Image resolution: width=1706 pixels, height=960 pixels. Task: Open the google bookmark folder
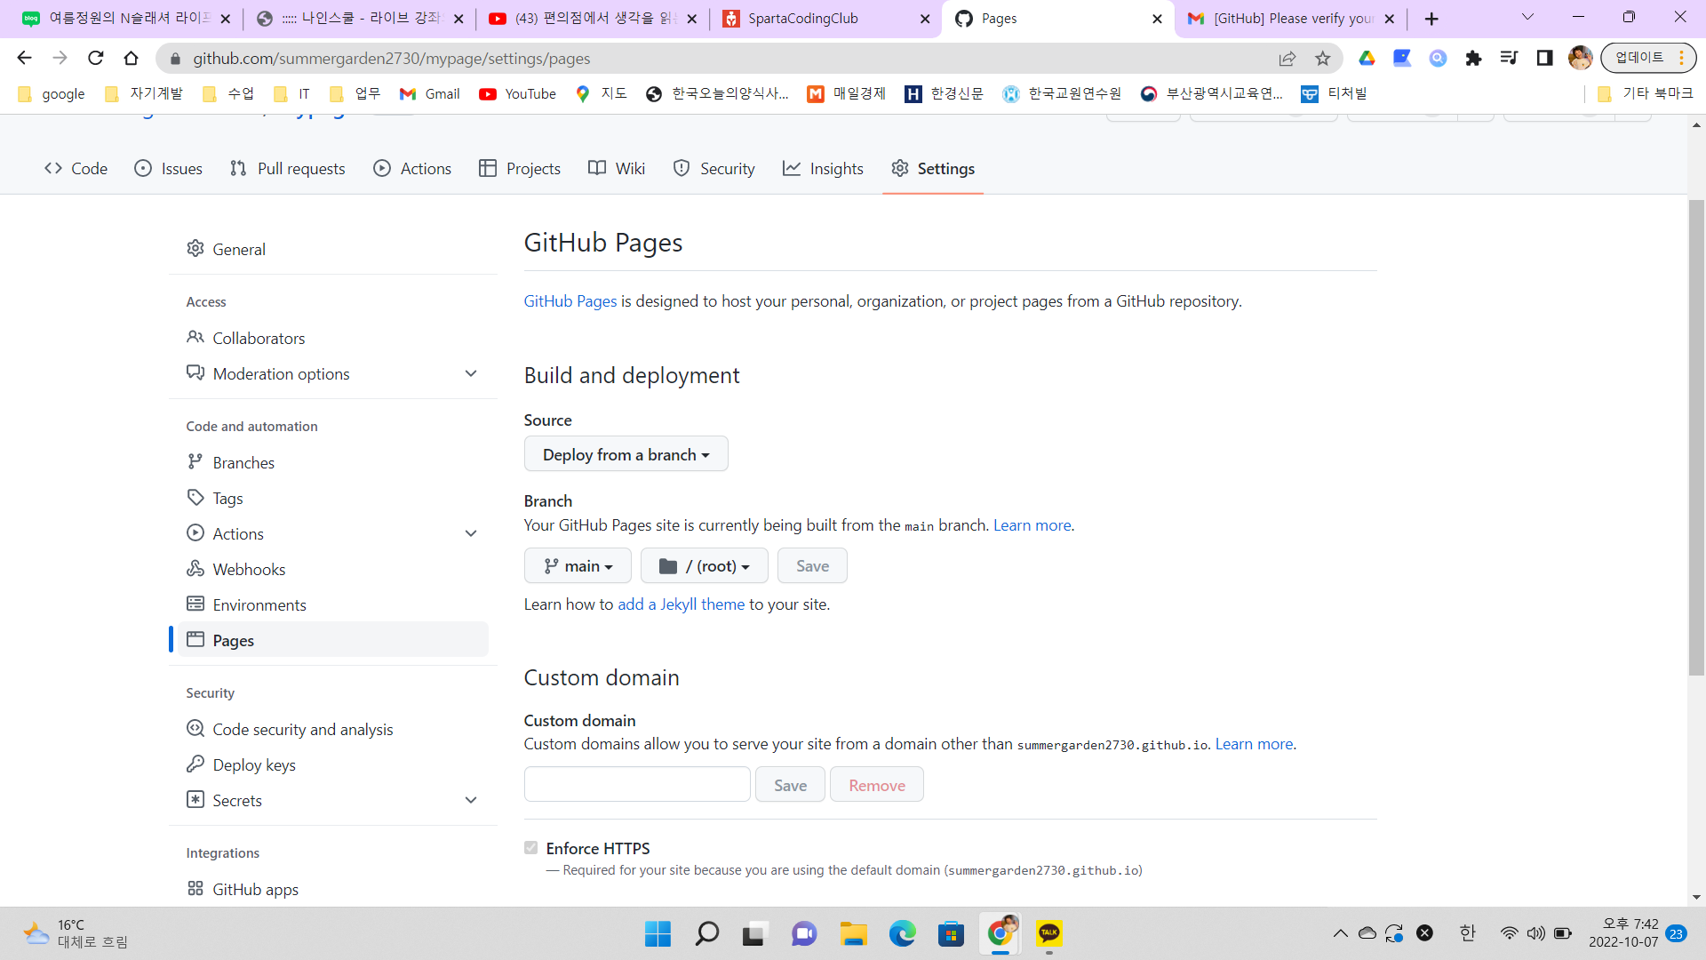coord(52,94)
